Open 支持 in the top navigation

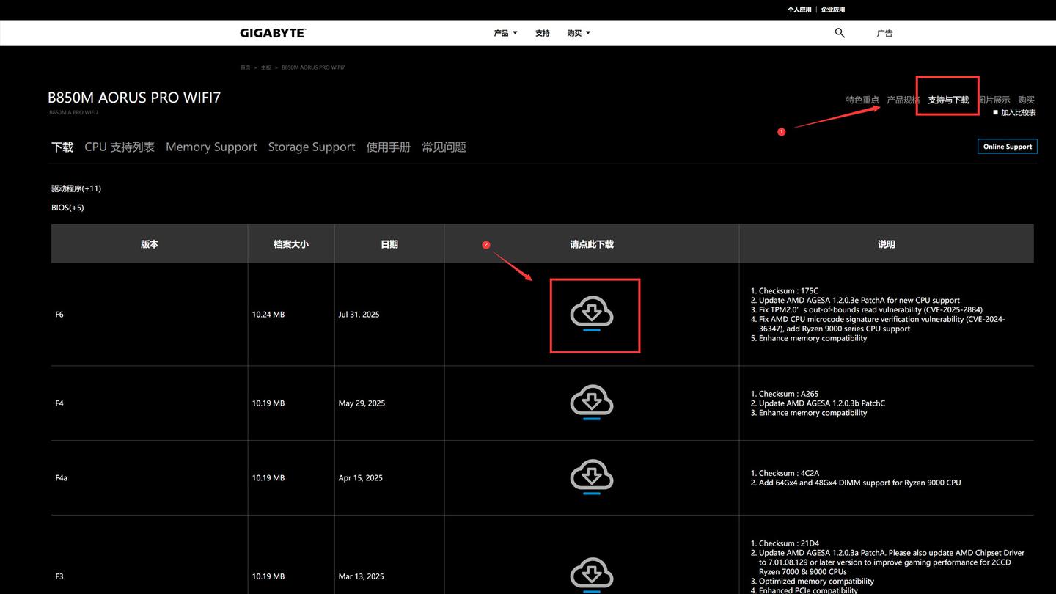(543, 33)
